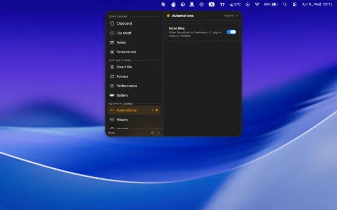337x210 pixels.
Task: Open the Screenshots comb
Action: (134, 52)
